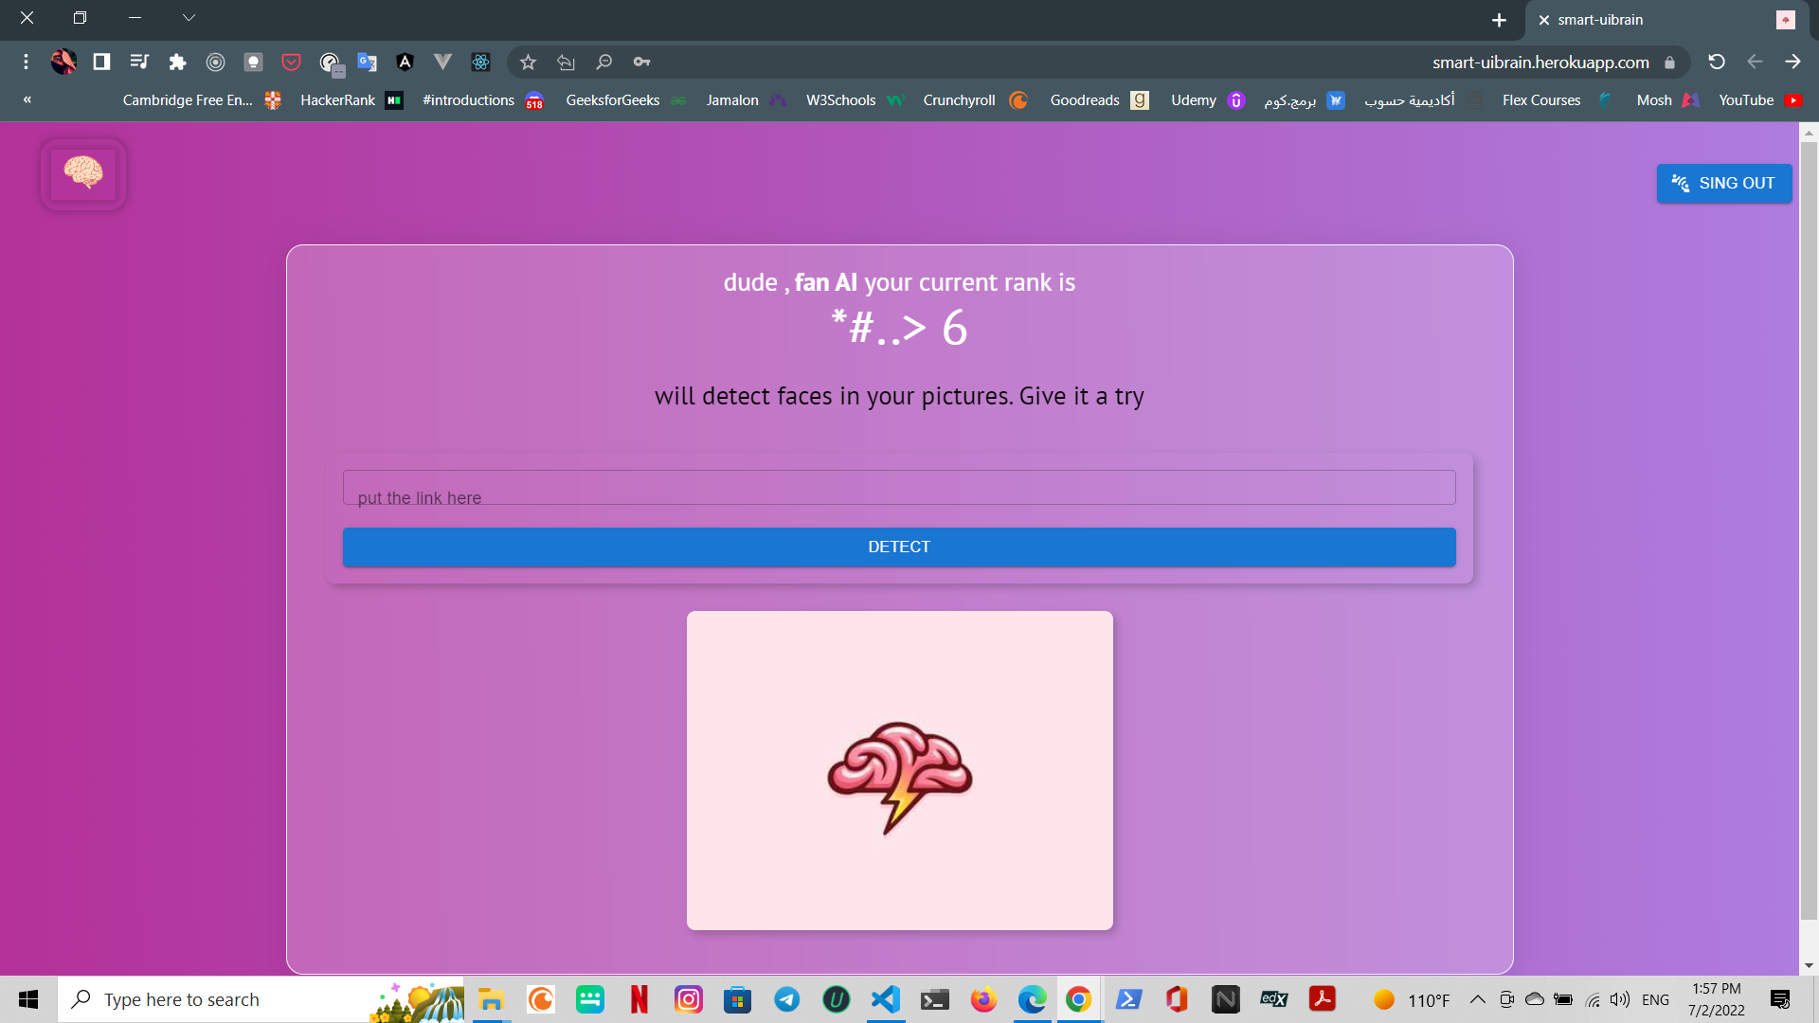The image size is (1819, 1023).
Task: Collapse the bookmarks bar with the chevron
Action: 27,99
